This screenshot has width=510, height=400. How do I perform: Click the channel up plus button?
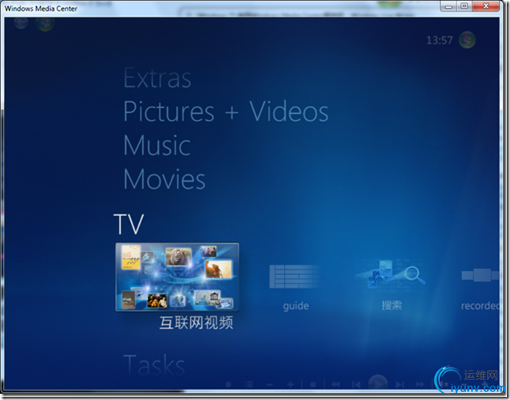coord(291,385)
